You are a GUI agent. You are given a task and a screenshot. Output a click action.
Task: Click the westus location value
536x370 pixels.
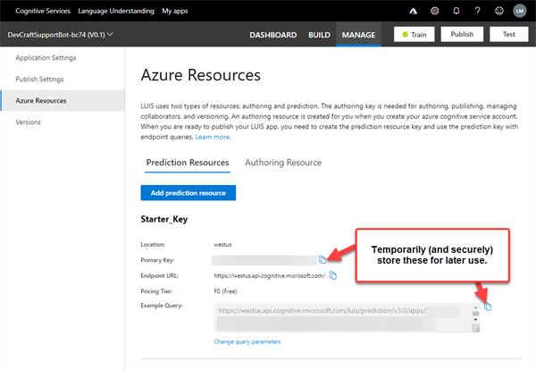[x=222, y=245]
